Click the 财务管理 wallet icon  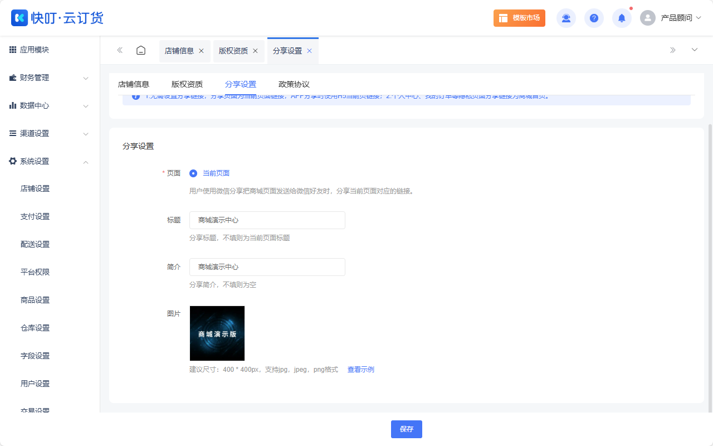pyautogui.click(x=13, y=77)
